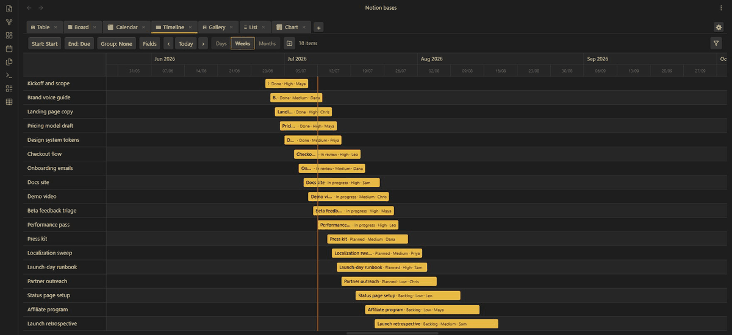Add a new view with plus button
The image size is (732, 335).
pos(318,27)
